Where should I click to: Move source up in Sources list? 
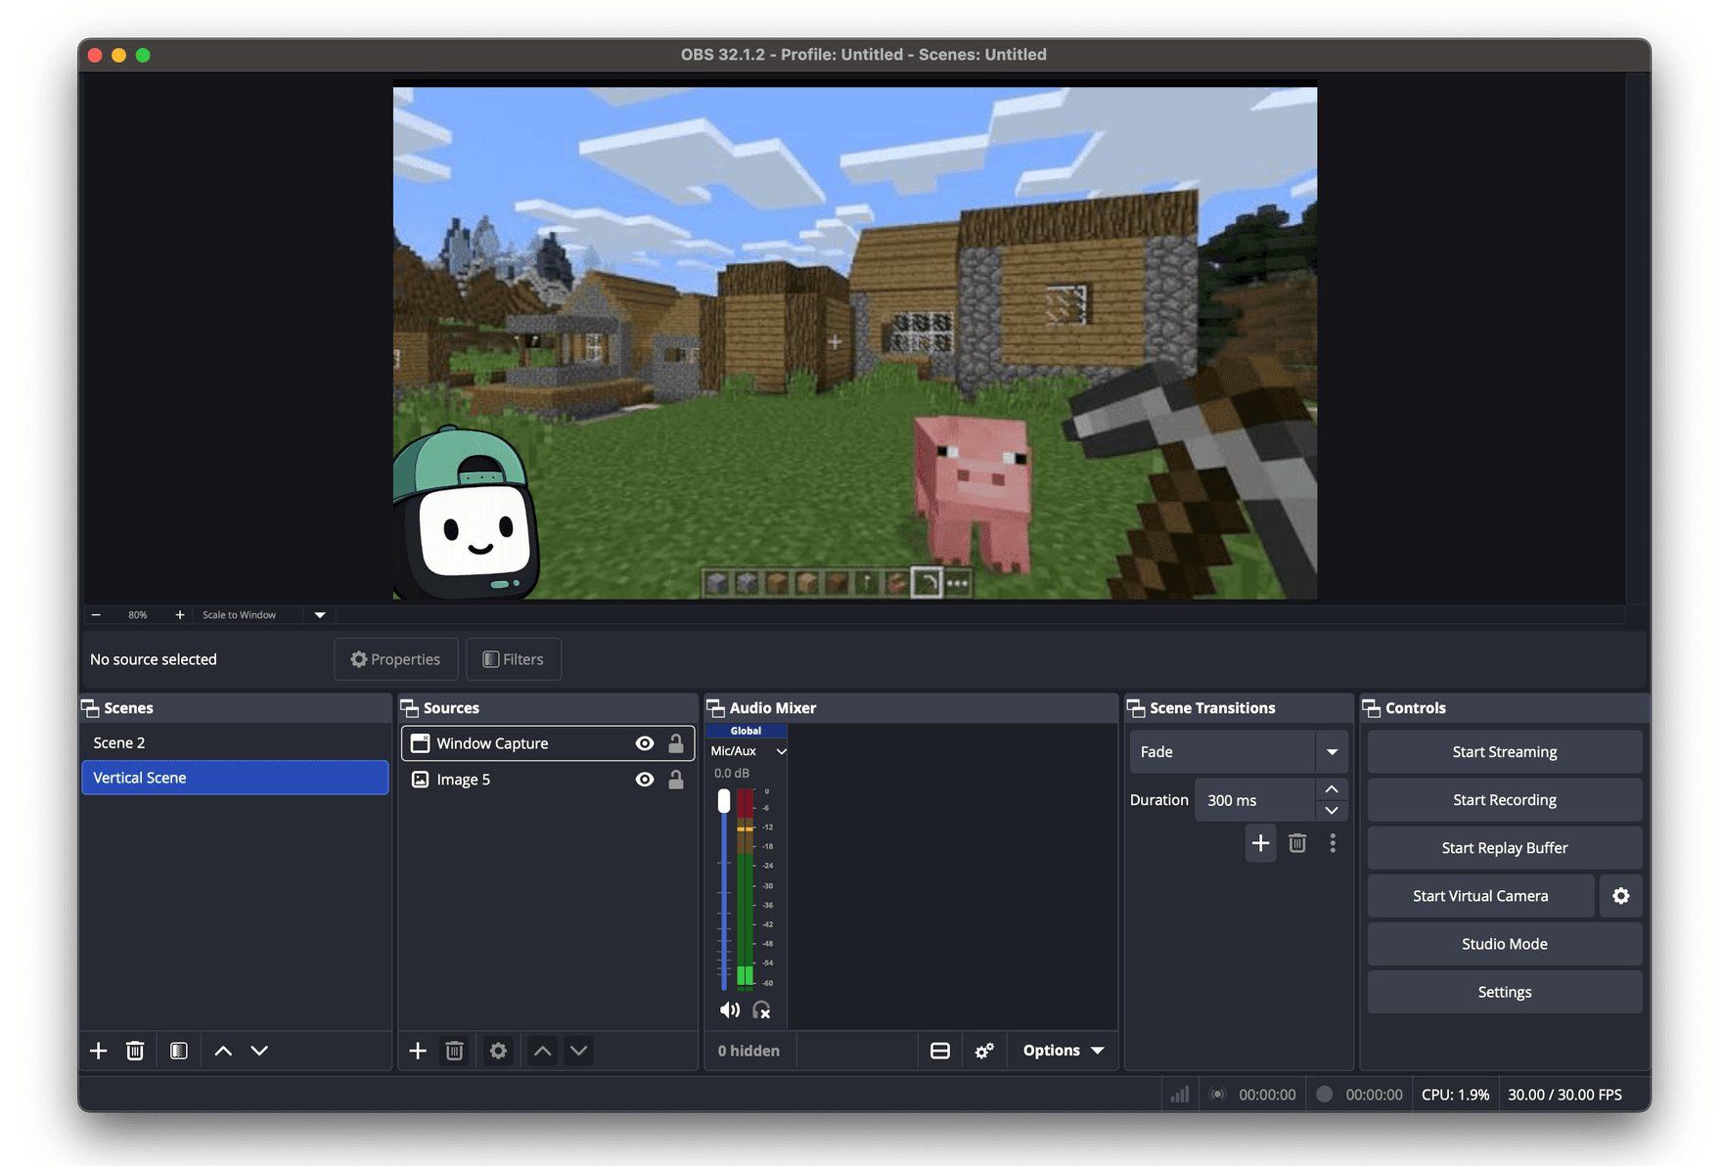click(x=543, y=1051)
